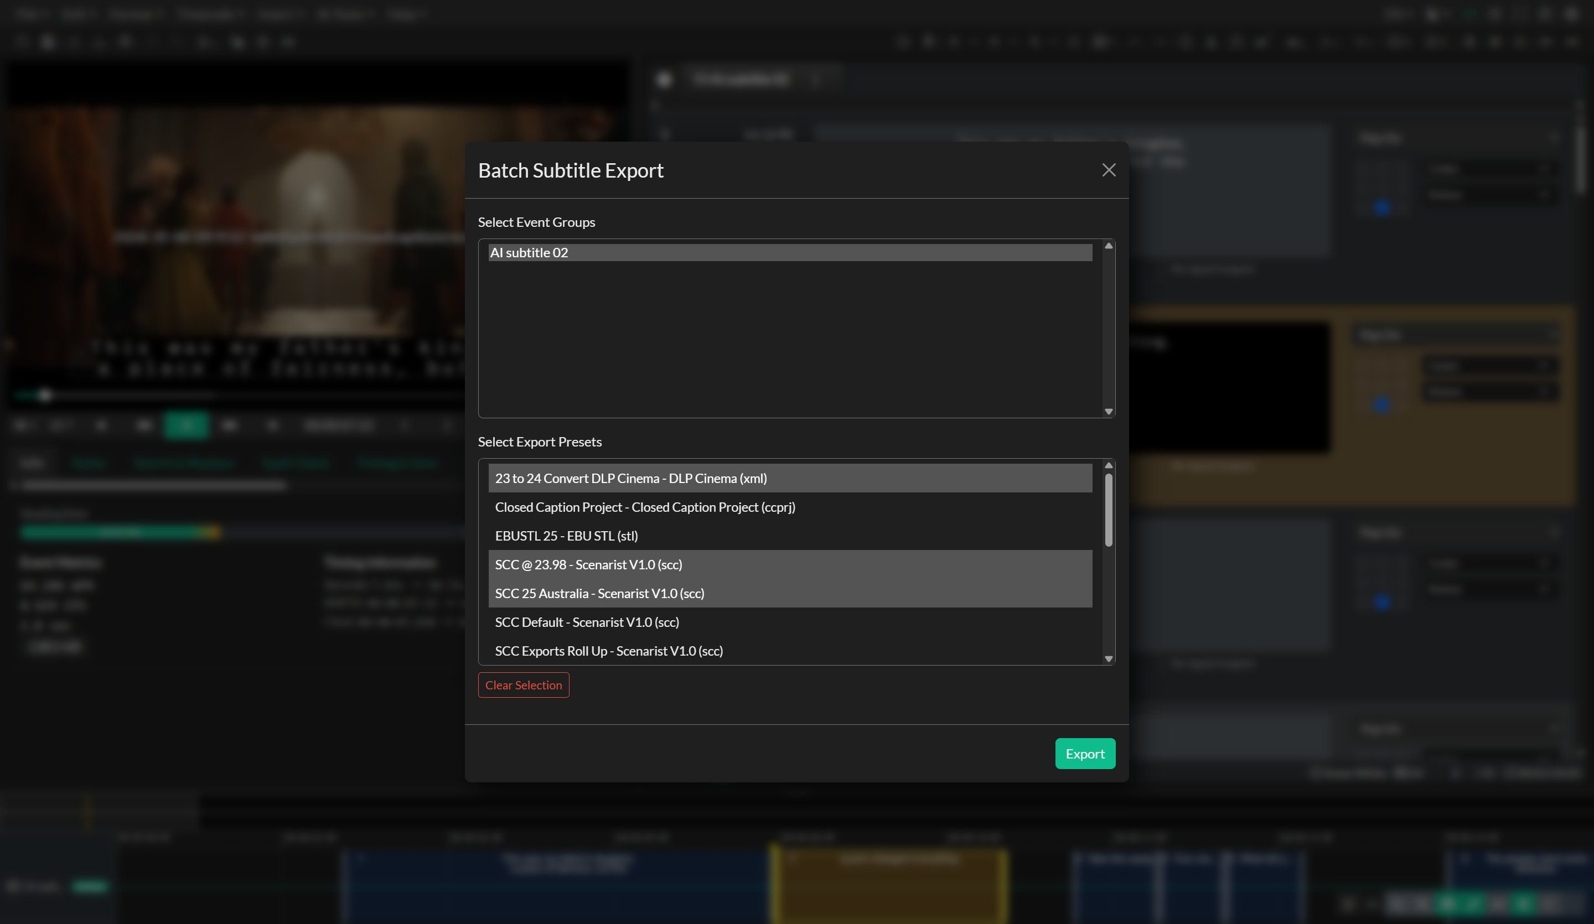The height and width of the screenshot is (924, 1594).
Task: Click event groups list scroll up arrow
Action: pyautogui.click(x=1108, y=246)
